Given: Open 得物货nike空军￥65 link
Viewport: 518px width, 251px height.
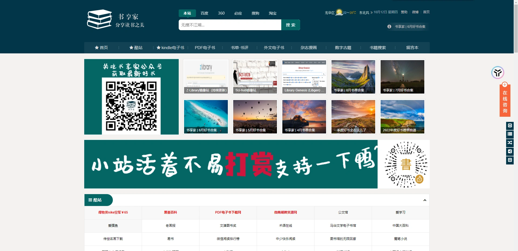Looking at the screenshot, I should (x=113, y=212).
